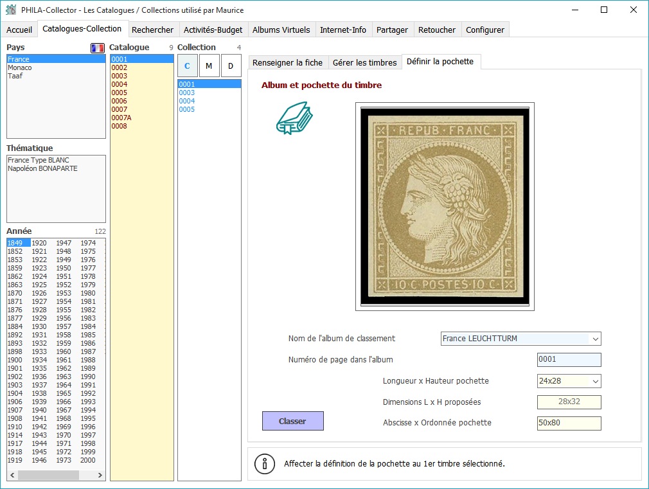Select the Définir la pochette sub-tab

tap(440, 61)
